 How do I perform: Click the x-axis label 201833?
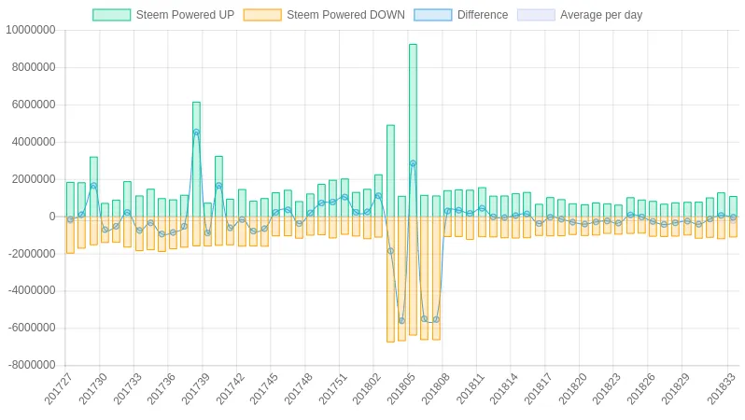point(722,388)
